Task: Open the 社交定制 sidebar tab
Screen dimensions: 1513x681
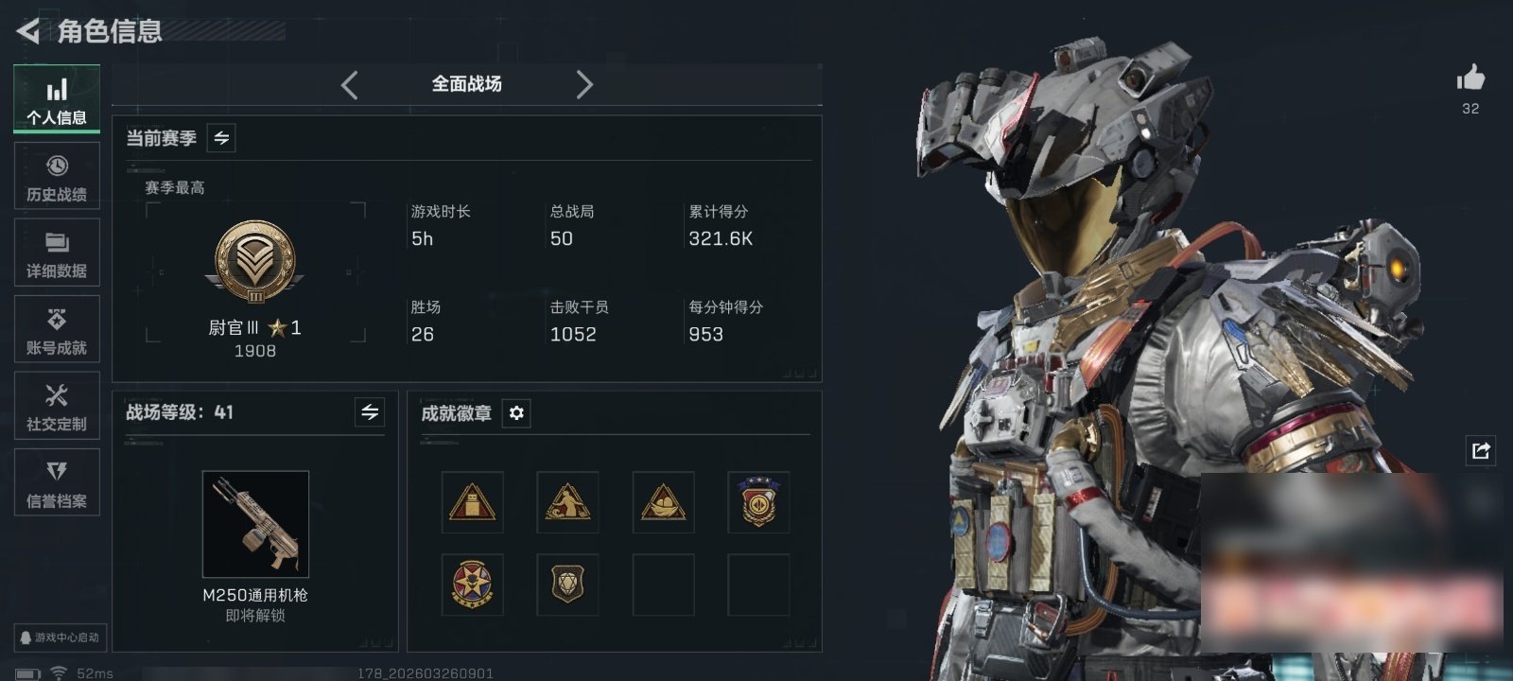Action: (57, 406)
